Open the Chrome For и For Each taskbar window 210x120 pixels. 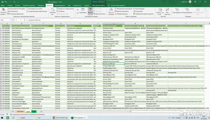tap(61, 118)
